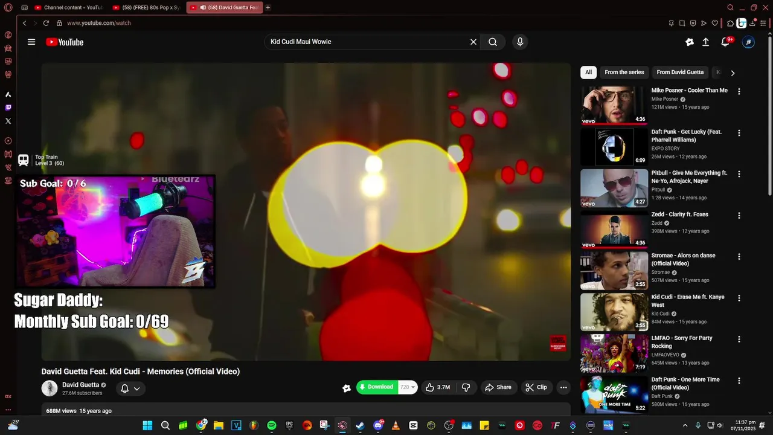Open the site padlock info
The height and width of the screenshot is (435, 773).
click(59, 23)
